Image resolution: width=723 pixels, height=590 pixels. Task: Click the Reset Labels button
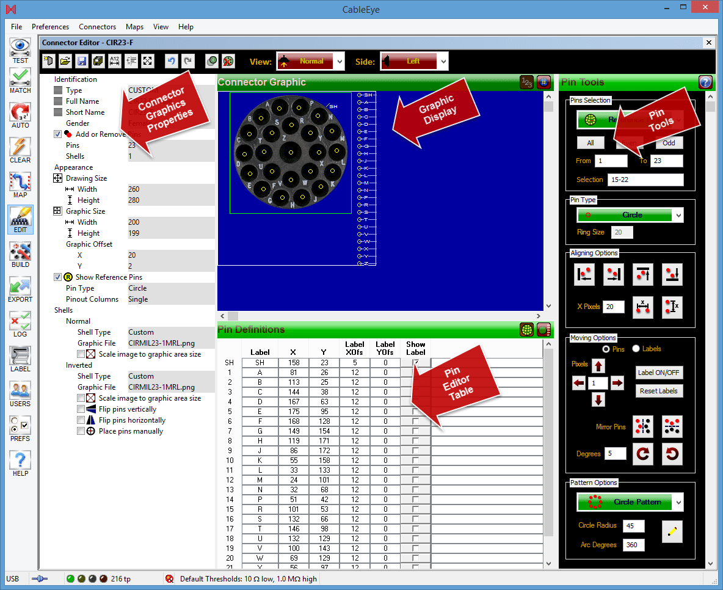click(x=659, y=391)
